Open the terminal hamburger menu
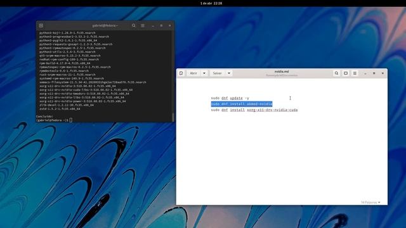 pyautogui.click(x=143, y=25)
